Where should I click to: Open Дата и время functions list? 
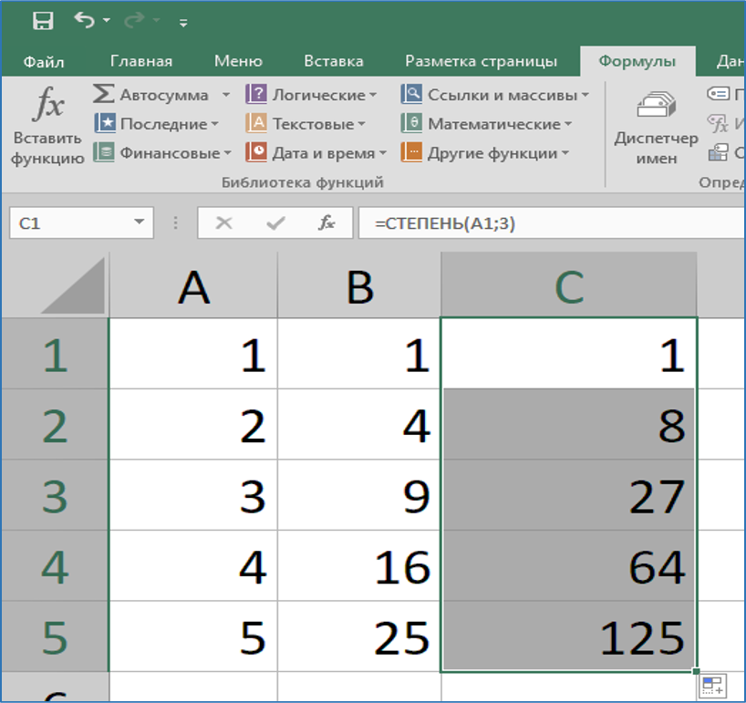(x=316, y=152)
